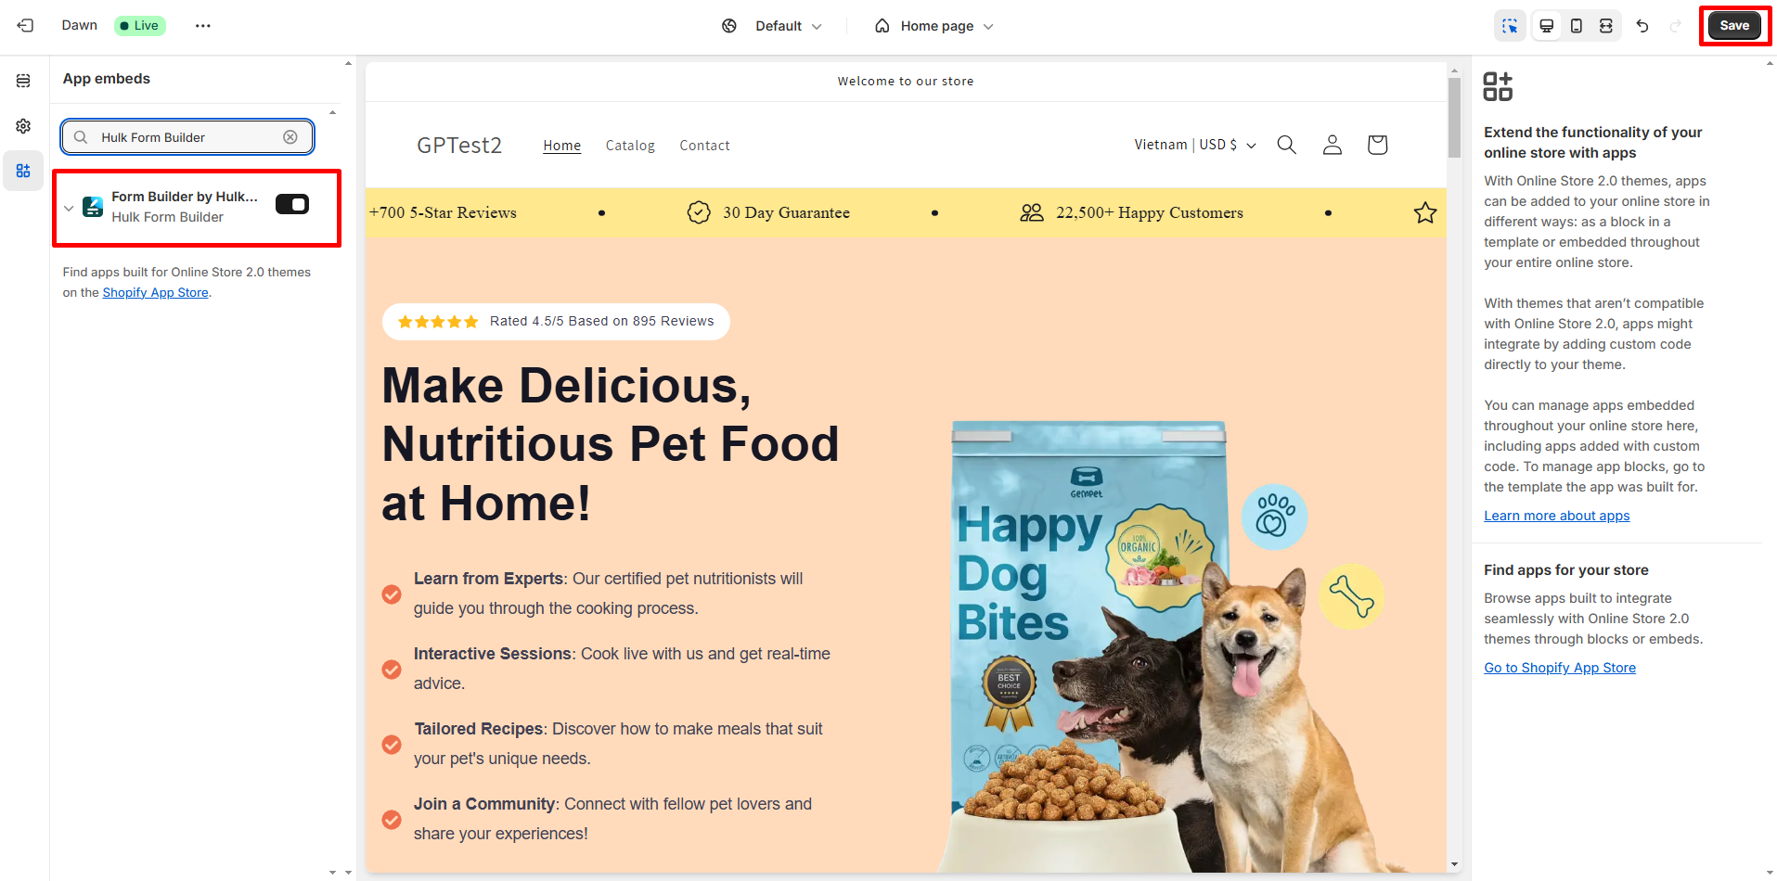Undo the last change
This screenshot has height=881, width=1777.
tap(1642, 26)
